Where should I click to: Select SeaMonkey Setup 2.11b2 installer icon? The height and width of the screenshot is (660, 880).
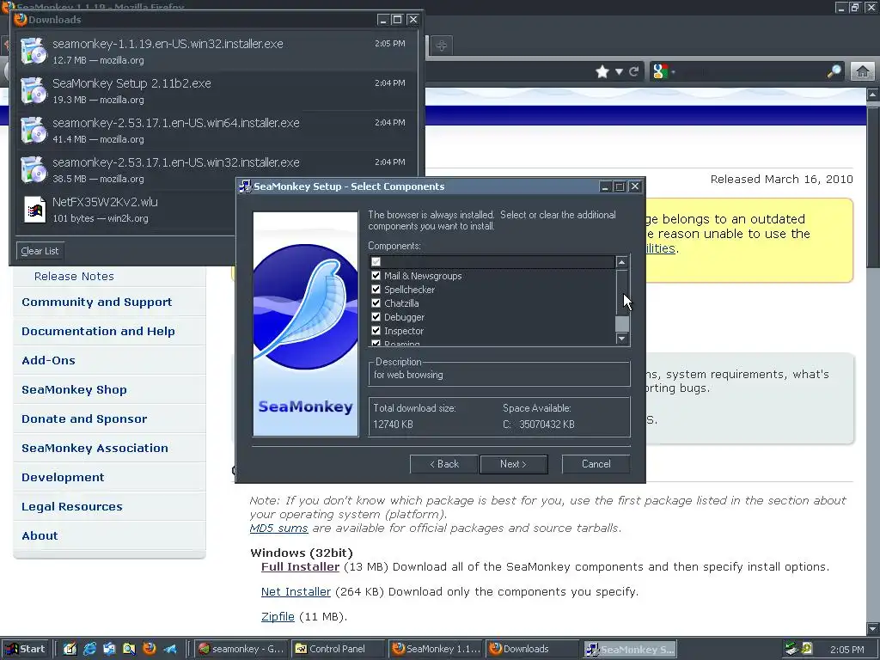click(34, 91)
